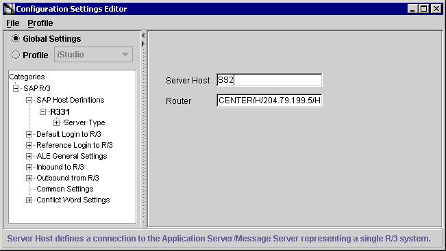This screenshot has width=446, height=251.
Task: Select Inbound to R/3 label
Action: click(x=60, y=167)
